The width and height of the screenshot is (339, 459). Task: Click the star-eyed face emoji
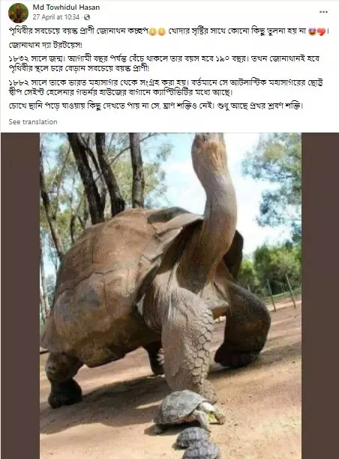tap(312, 31)
